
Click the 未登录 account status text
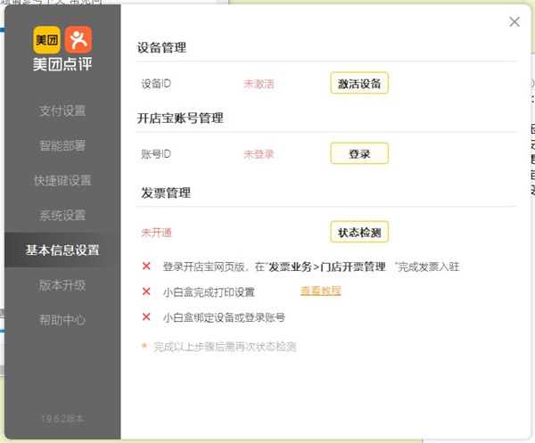click(259, 154)
